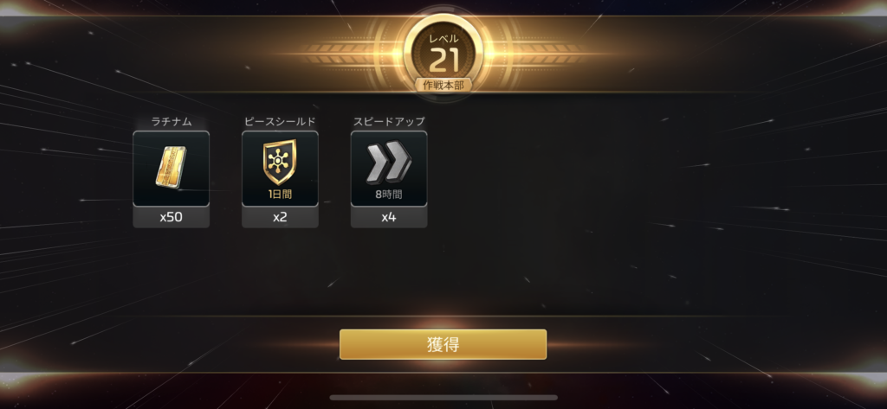Image resolution: width=887 pixels, height=409 pixels.
Task: Tap the silver double-chevron Speed Up icon
Action: 389,163
